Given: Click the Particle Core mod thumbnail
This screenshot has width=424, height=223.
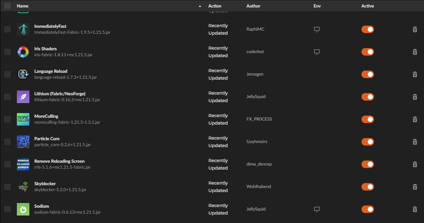Looking at the screenshot, I should [x=23, y=142].
